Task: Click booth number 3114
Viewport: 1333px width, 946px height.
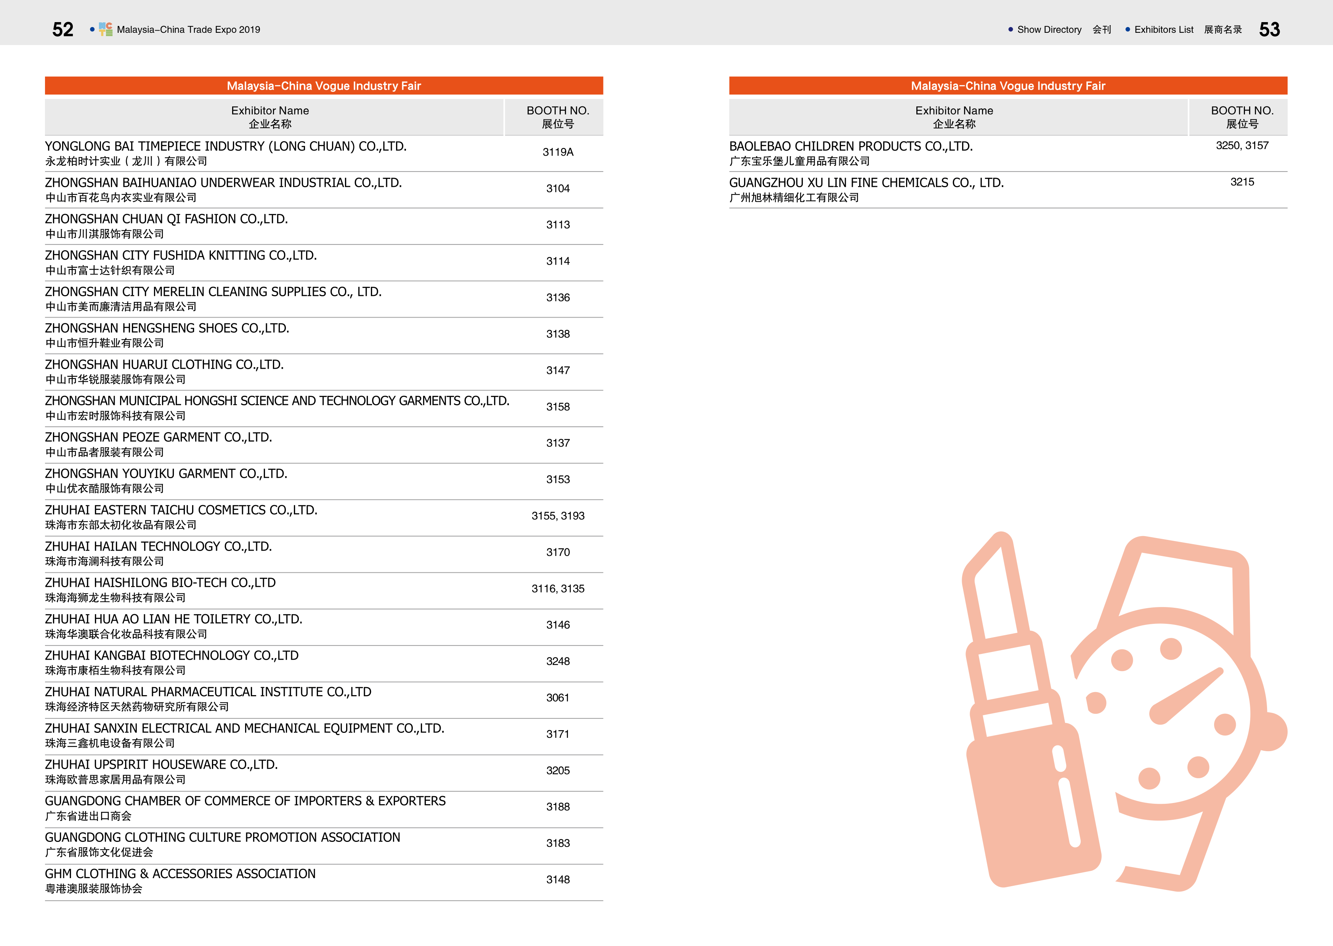Action: pos(558,262)
